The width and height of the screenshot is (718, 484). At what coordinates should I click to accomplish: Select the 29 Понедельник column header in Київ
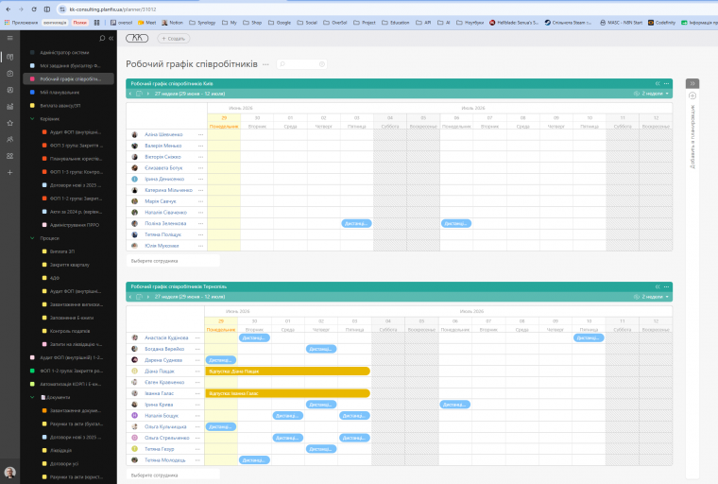point(224,122)
